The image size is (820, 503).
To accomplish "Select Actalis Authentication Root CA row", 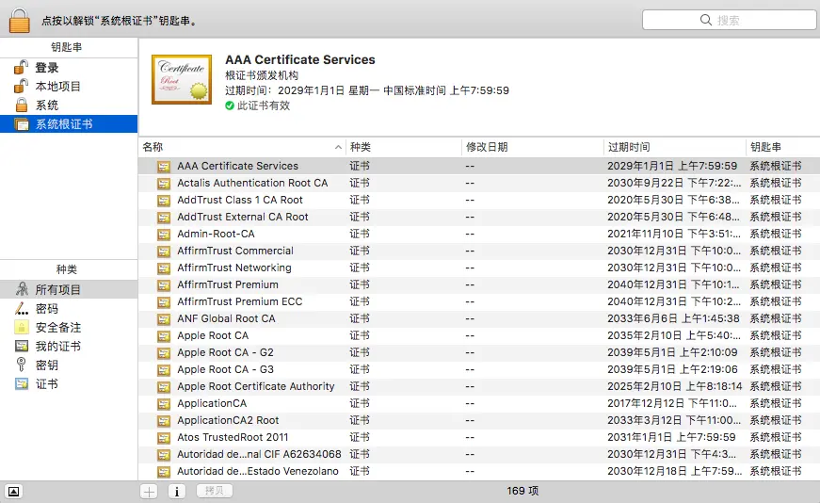I will 479,183.
